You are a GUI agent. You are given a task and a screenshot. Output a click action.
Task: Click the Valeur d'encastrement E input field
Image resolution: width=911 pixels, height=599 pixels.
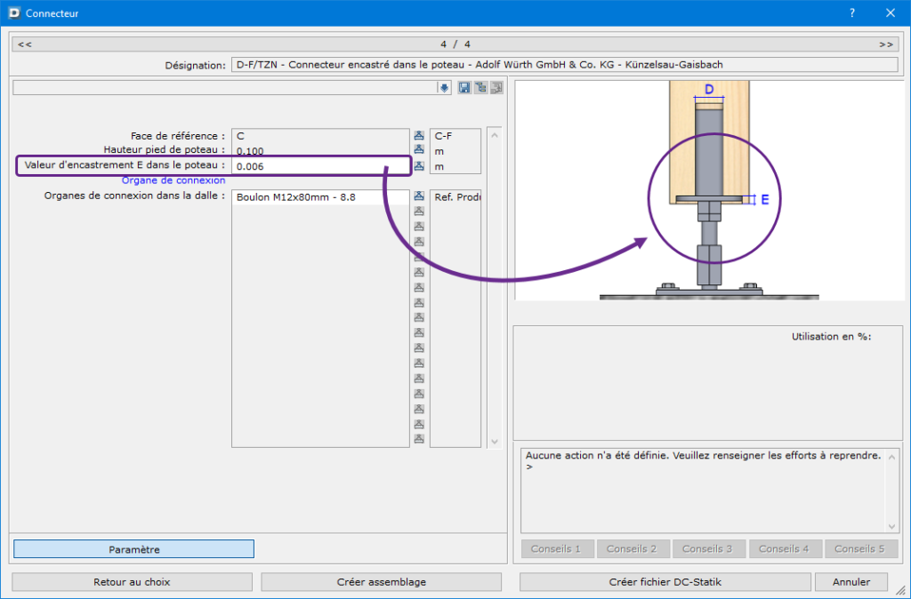(318, 166)
